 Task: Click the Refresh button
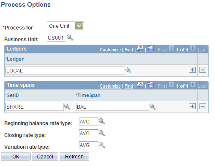pos(74,156)
